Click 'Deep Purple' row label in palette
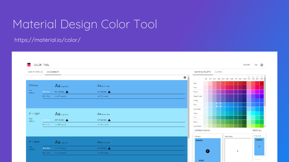 click(x=198, y=96)
